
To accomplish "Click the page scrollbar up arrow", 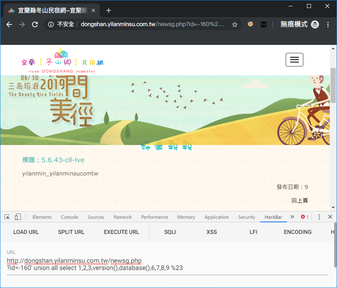I will [x=333, y=48].
